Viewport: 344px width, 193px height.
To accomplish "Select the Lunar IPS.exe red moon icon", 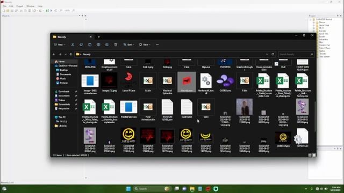I will click(x=128, y=82).
